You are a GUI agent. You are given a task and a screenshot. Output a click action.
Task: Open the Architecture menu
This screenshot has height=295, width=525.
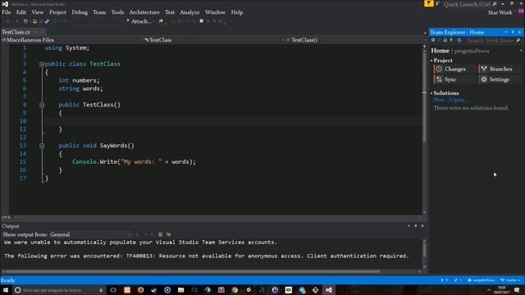(x=144, y=12)
